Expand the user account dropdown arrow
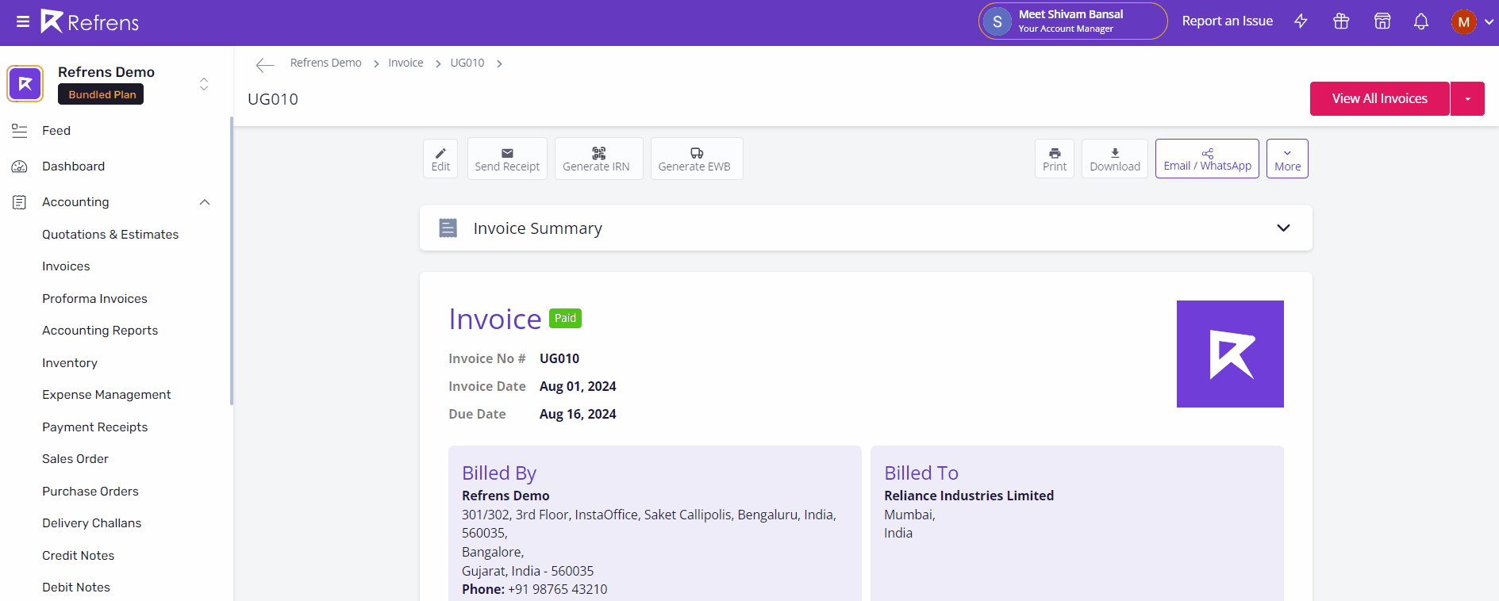 tap(1489, 22)
